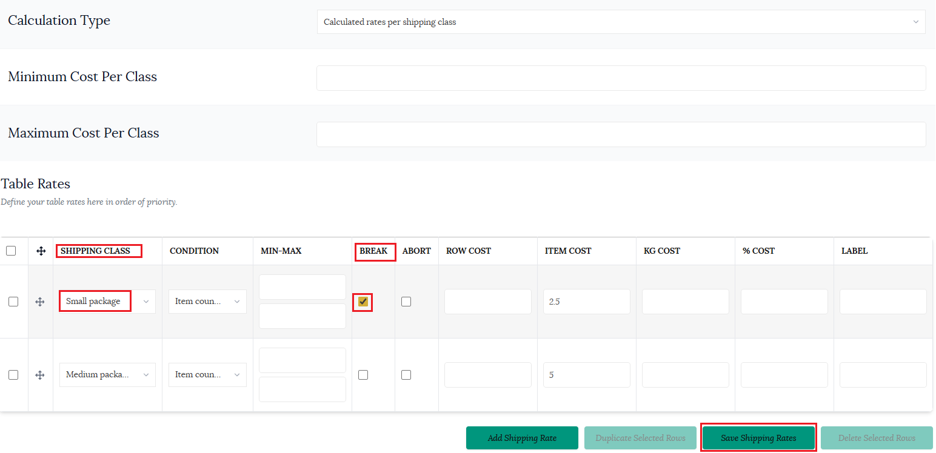Open Condition dropdown in Medium package row

(x=207, y=375)
